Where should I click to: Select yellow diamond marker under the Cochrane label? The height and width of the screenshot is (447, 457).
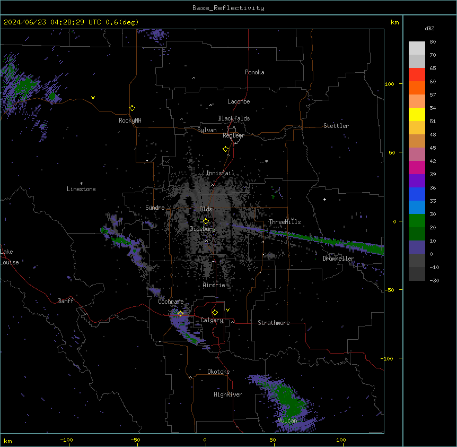tap(180, 314)
